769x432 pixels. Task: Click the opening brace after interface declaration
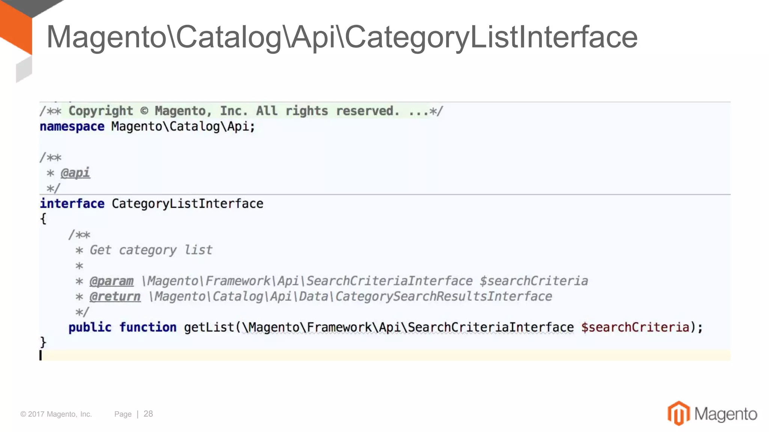click(x=43, y=219)
